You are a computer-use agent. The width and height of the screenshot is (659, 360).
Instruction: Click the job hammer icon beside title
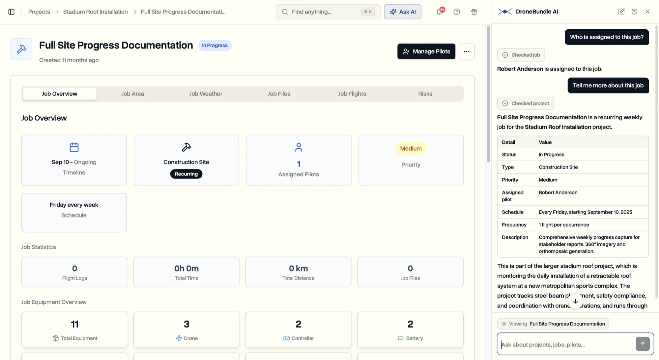click(21, 49)
